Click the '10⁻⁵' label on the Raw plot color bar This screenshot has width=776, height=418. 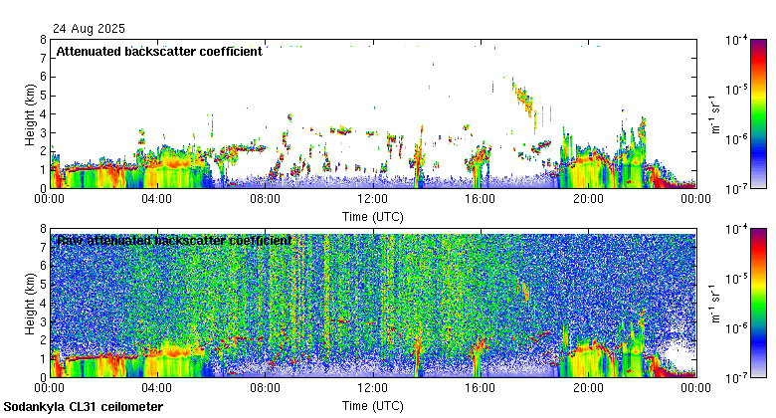(x=736, y=279)
